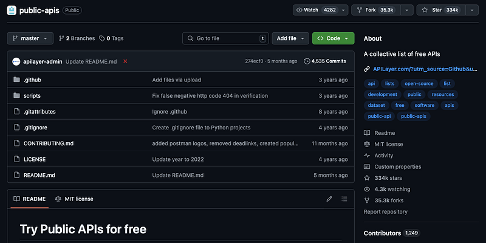Image resolution: width=486 pixels, height=243 pixels.
Task: Click the open-source topic tag
Action: (419, 84)
